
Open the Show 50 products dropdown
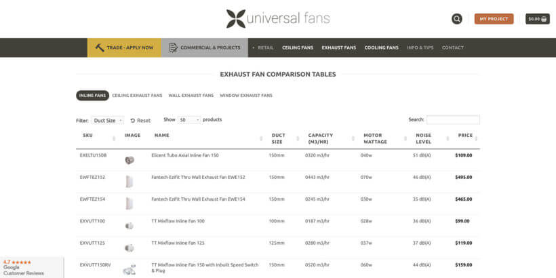click(189, 120)
